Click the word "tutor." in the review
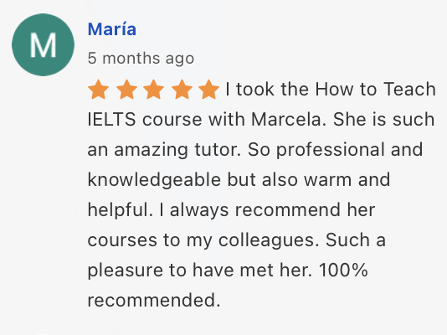Viewport: 447px width, 335px height. pyautogui.click(x=218, y=150)
